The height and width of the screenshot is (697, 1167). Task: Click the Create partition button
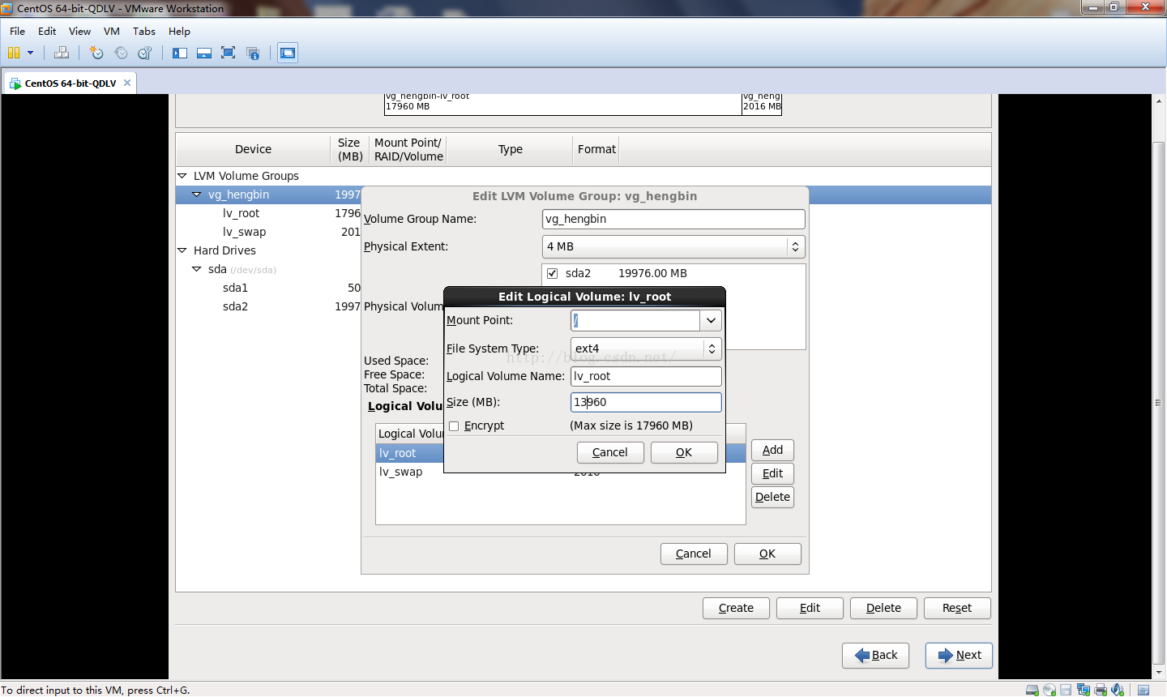(736, 608)
